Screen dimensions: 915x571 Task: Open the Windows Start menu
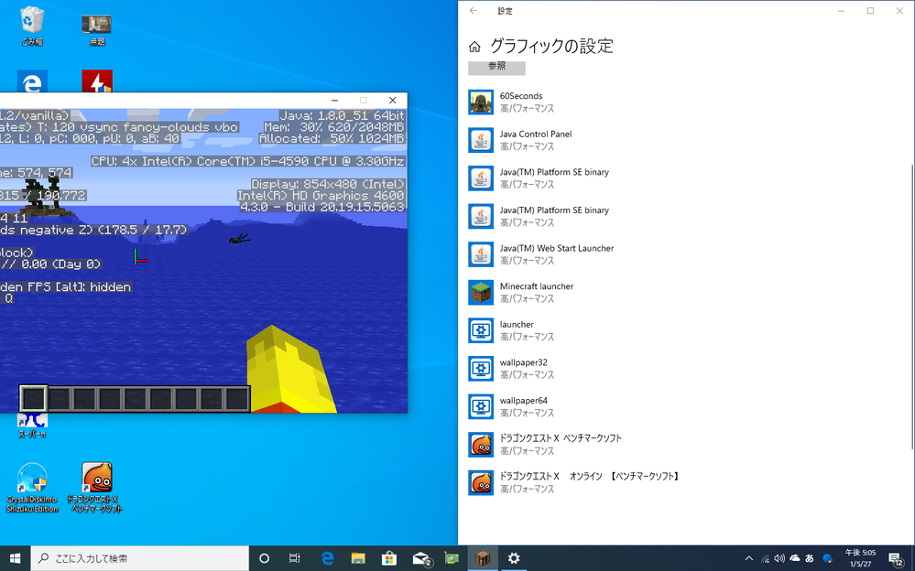pos(16,558)
